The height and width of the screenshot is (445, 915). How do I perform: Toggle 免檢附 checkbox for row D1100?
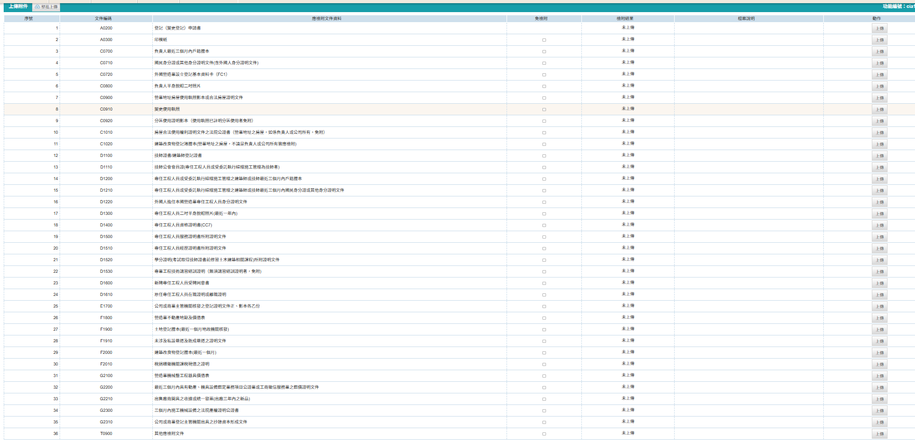(x=544, y=156)
